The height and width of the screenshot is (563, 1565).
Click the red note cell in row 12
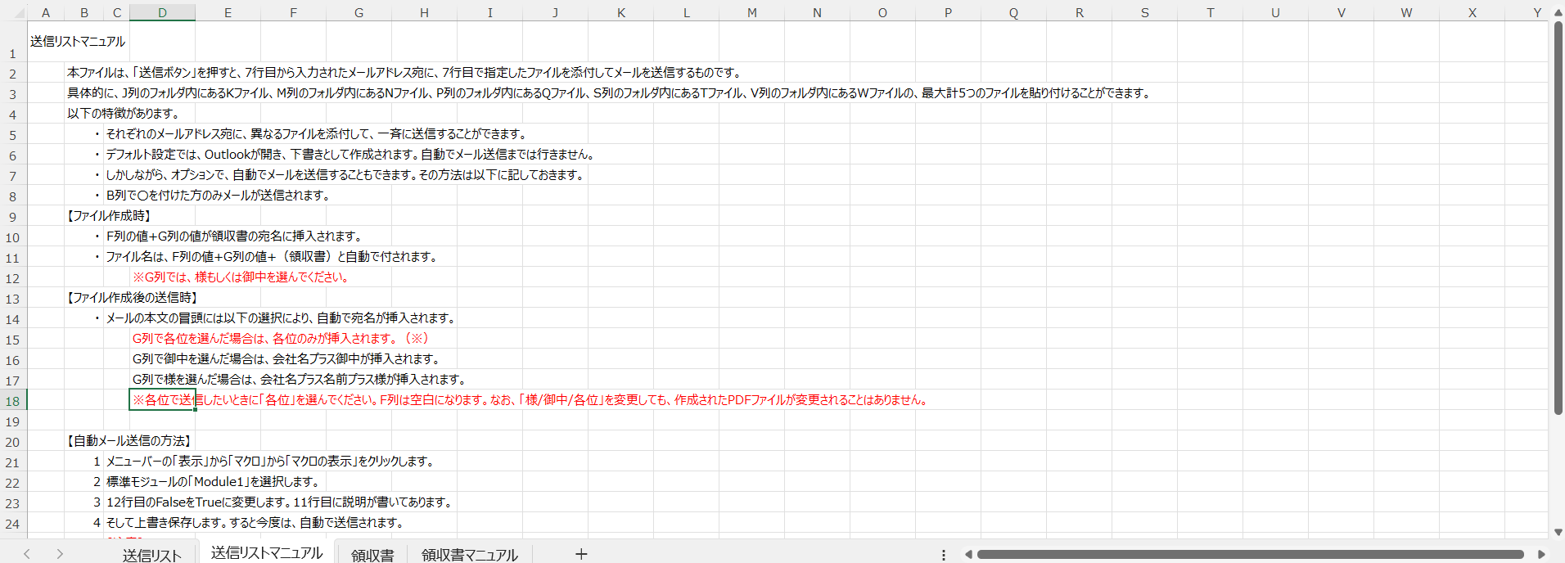pos(241,277)
